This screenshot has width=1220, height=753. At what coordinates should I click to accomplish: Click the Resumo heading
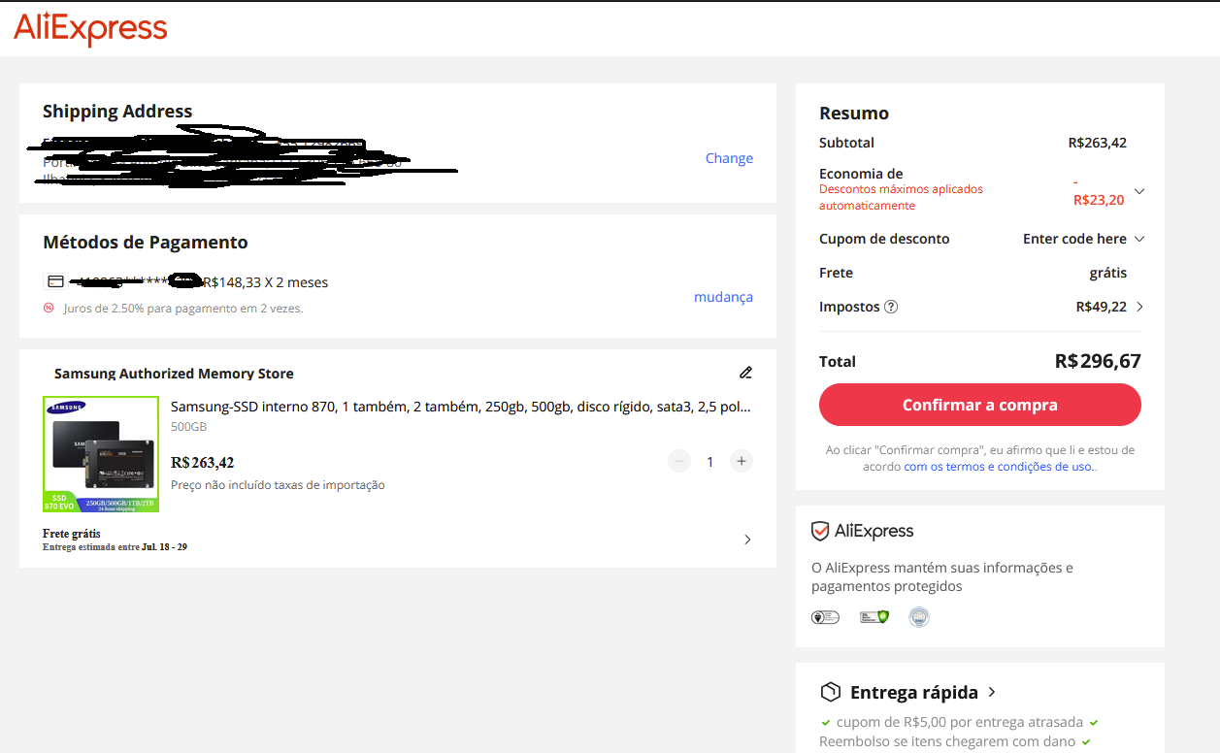[854, 114]
